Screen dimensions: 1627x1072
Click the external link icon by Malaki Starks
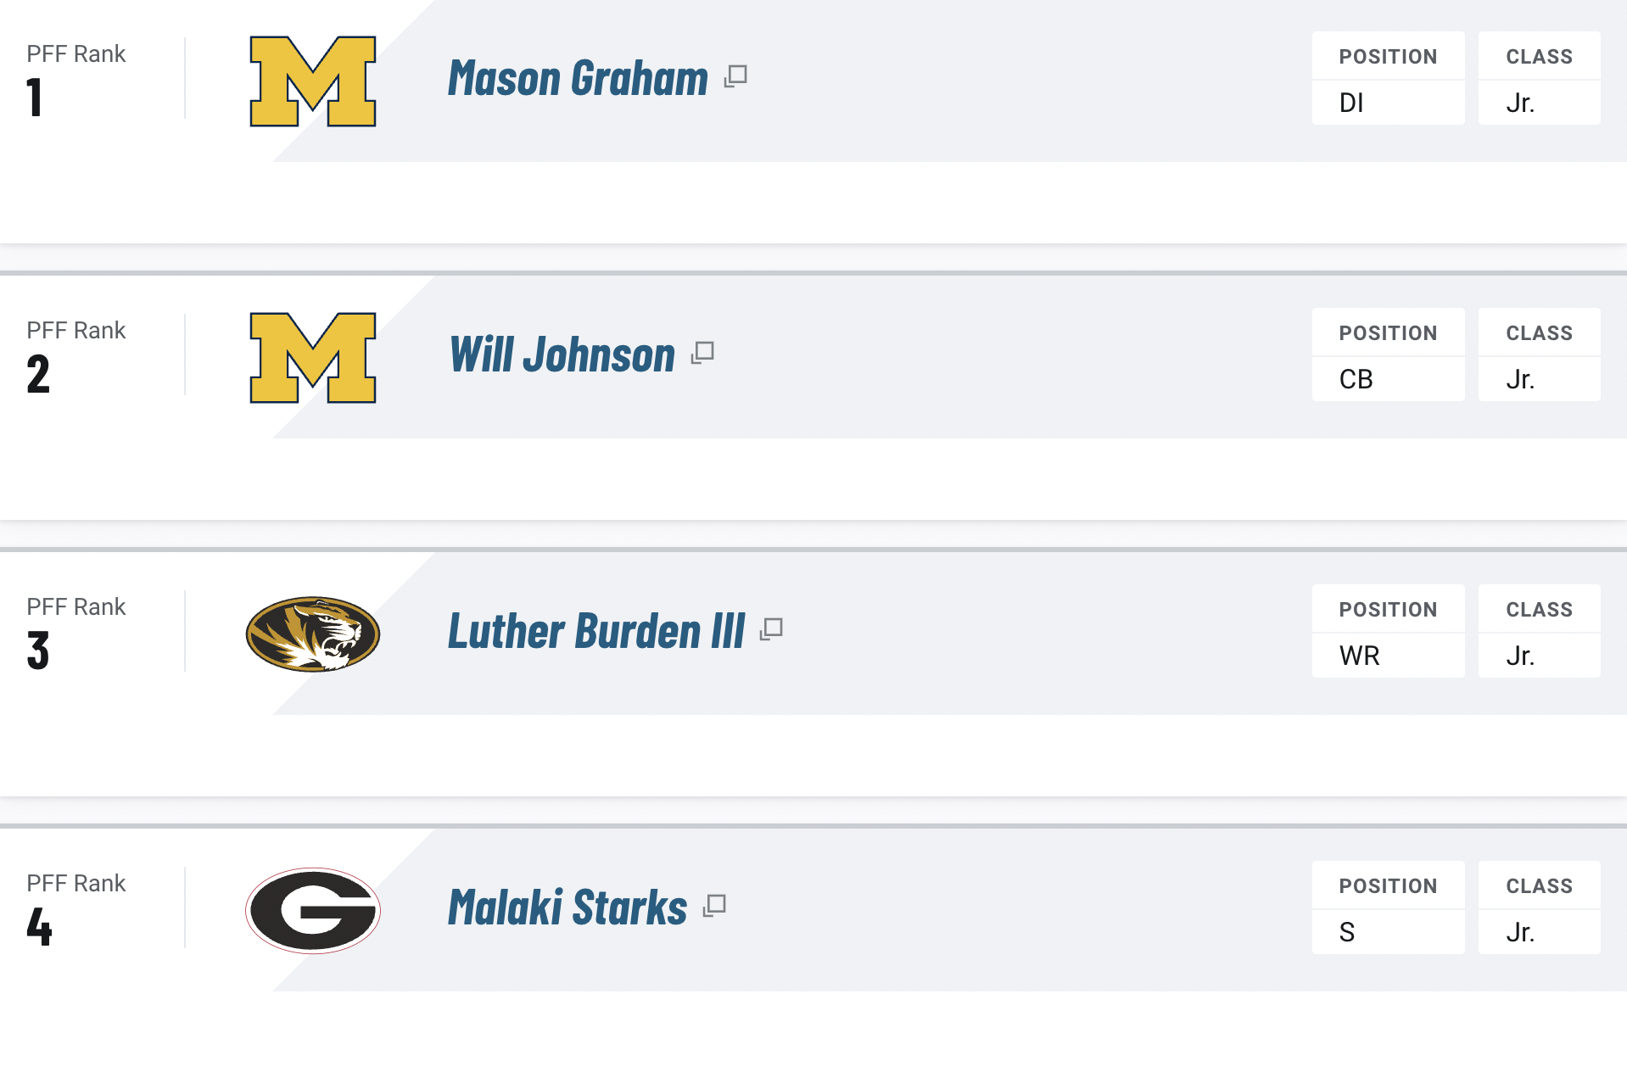coord(714,906)
